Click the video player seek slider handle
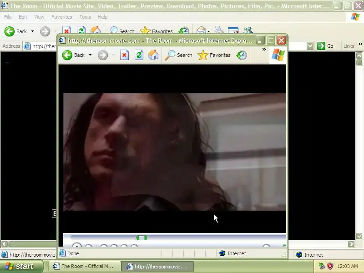Viewport: 364px width, 273px height. click(x=142, y=238)
